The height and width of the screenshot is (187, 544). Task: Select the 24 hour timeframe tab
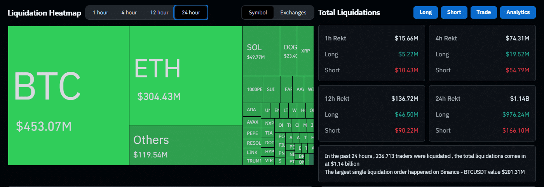[191, 12]
